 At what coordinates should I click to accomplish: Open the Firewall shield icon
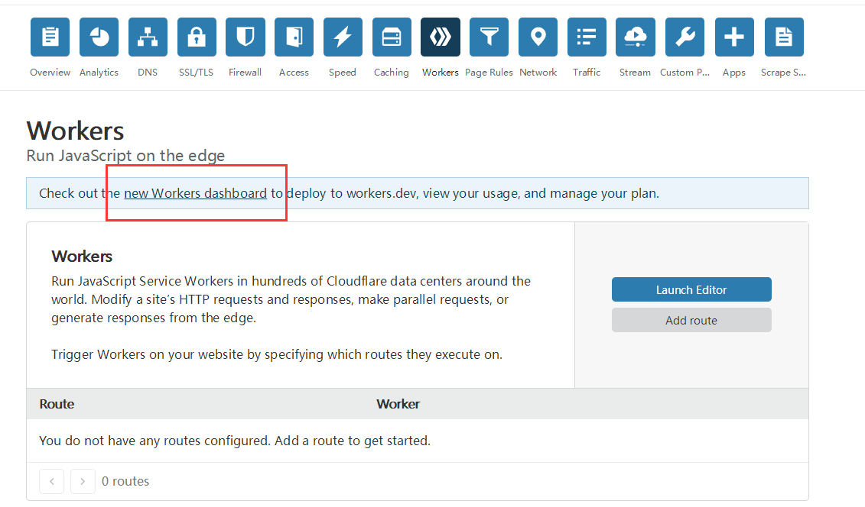tap(246, 37)
